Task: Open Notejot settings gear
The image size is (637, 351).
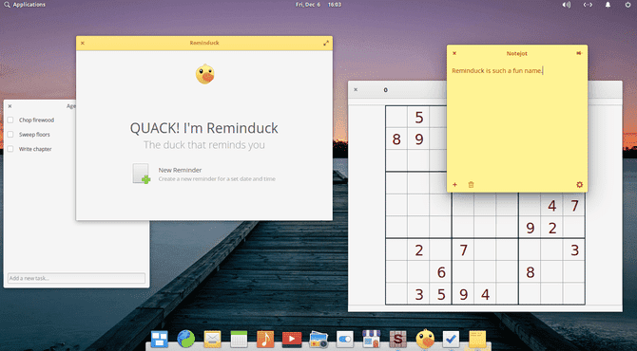Action: pos(579,185)
